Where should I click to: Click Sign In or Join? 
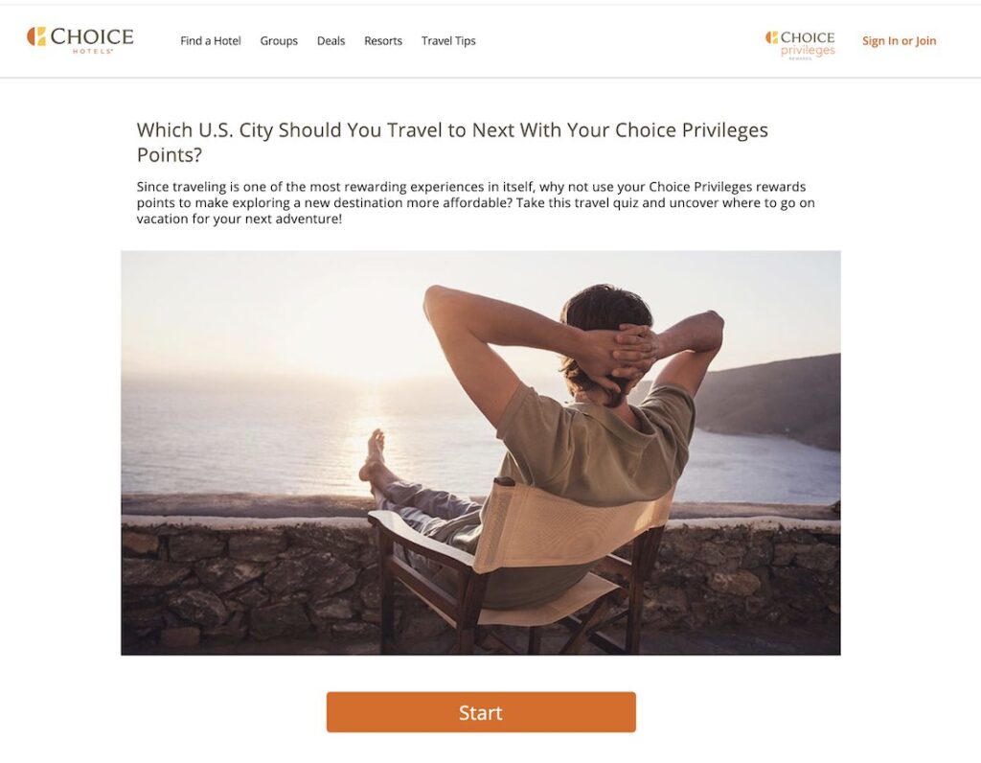(x=899, y=40)
